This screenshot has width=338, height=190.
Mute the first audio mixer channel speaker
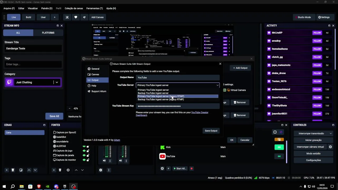[x=104, y=160]
